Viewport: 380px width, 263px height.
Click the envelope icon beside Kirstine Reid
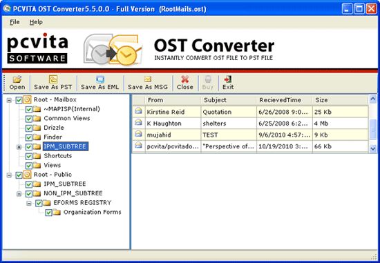[138, 111]
